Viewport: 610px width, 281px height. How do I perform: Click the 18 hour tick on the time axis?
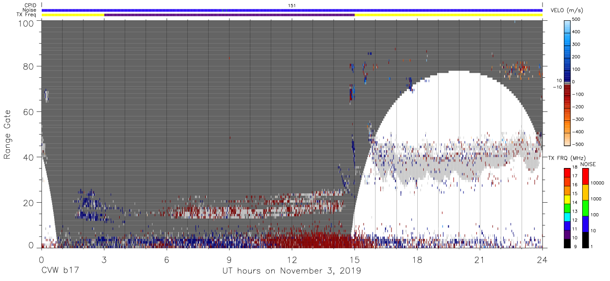[x=417, y=259]
